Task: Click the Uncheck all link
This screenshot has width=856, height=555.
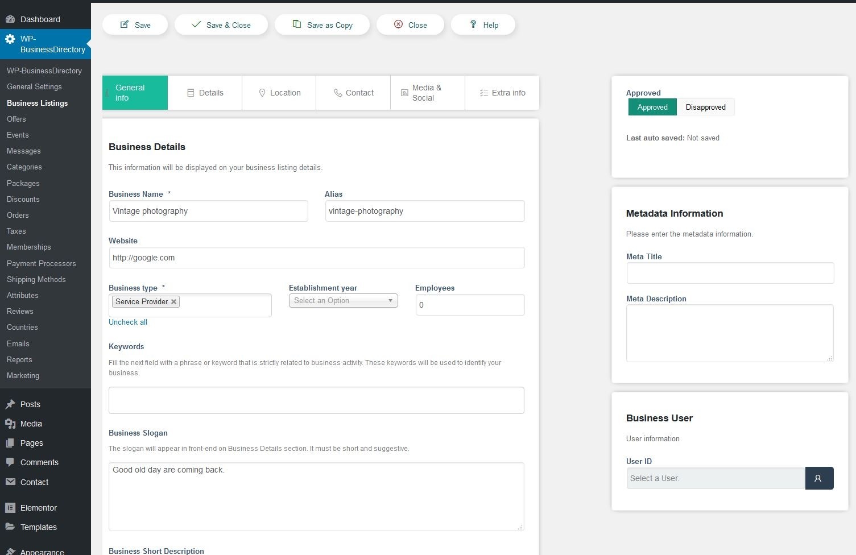Action: 128,322
